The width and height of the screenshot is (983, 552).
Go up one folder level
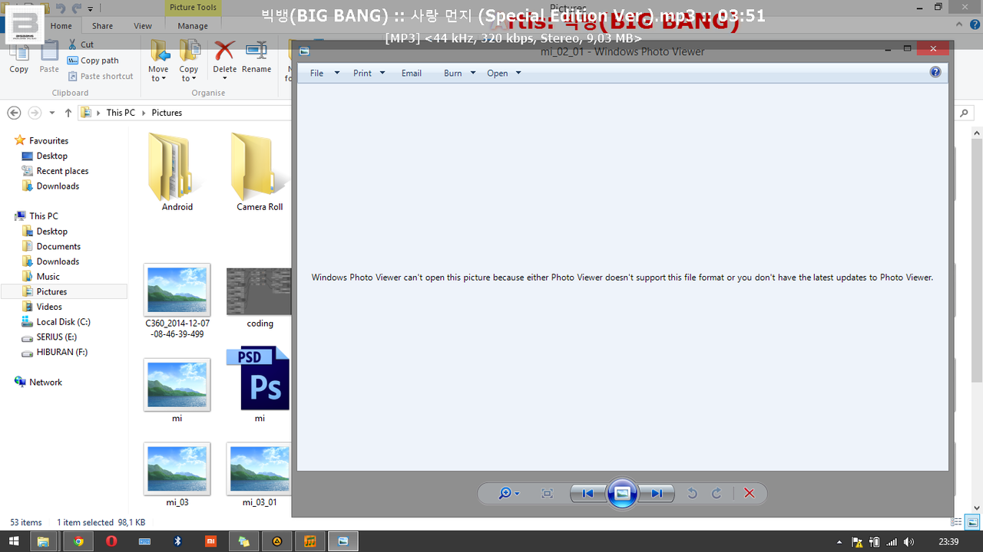tap(68, 113)
